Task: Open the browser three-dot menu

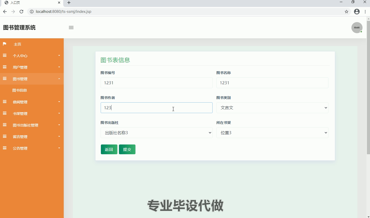Action: click(x=365, y=12)
